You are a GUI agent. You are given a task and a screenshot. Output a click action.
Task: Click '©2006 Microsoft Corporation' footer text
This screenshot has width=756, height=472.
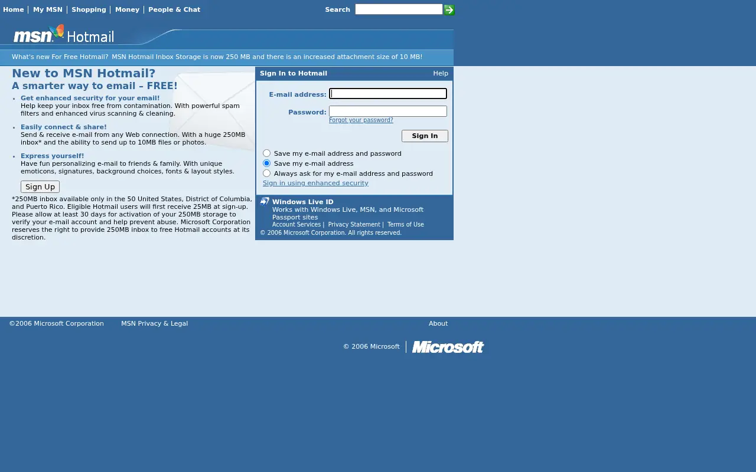(56, 323)
